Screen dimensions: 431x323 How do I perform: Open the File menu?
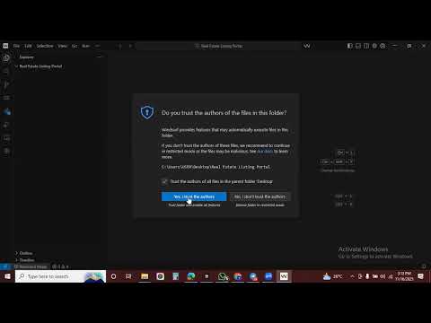[16, 46]
